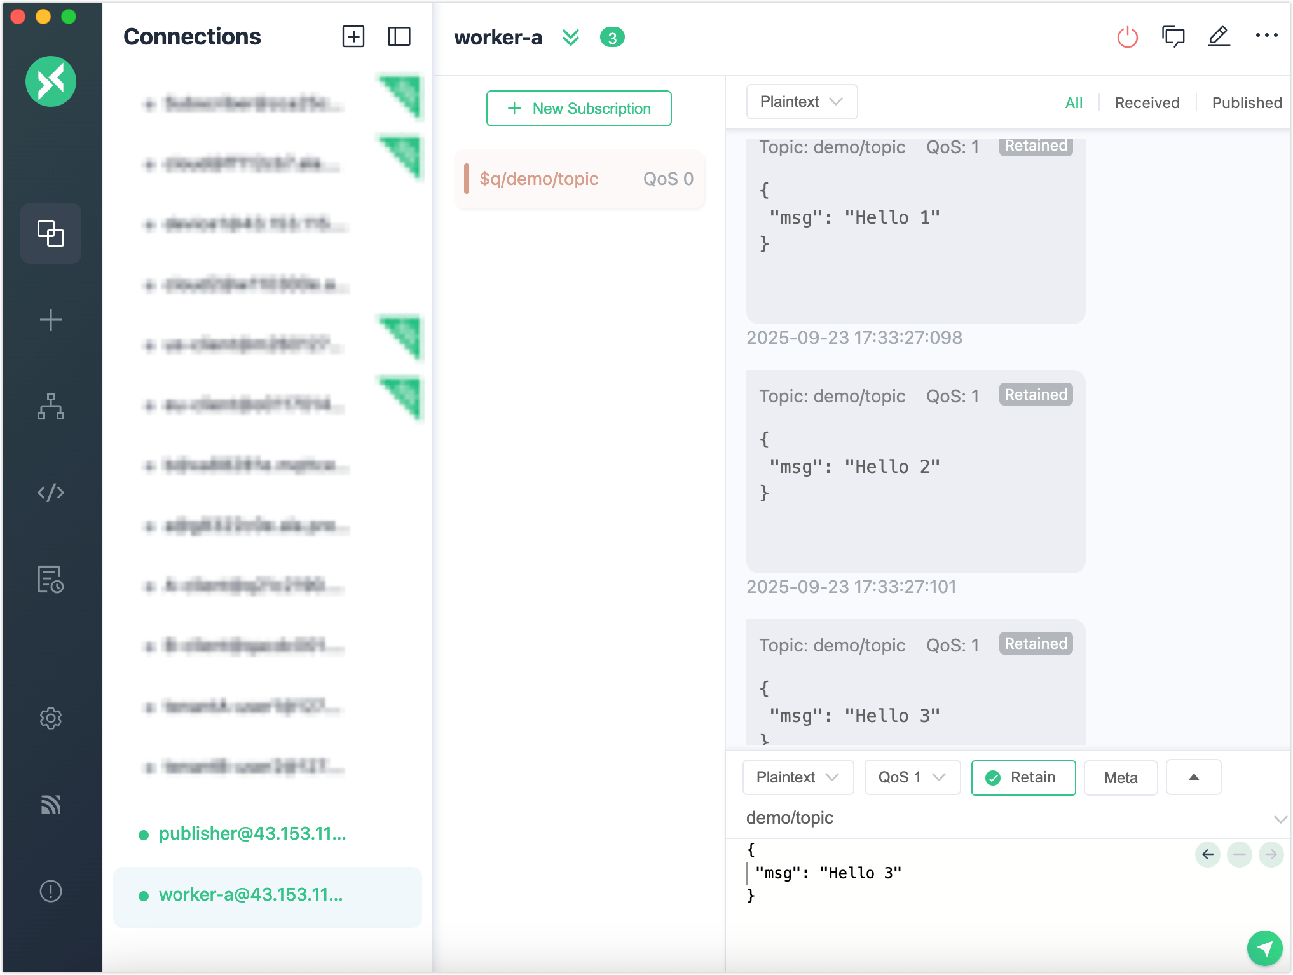The height and width of the screenshot is (975, 1293).
Task: Click the new connection plus-box icon
Action: [353, 36]
